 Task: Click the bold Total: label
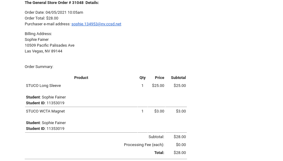pyautogui.click(x=159, y=153)
